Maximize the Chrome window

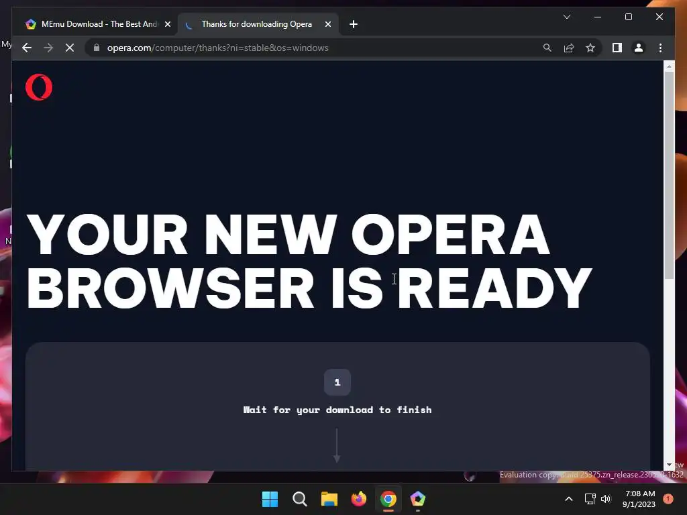628,17
